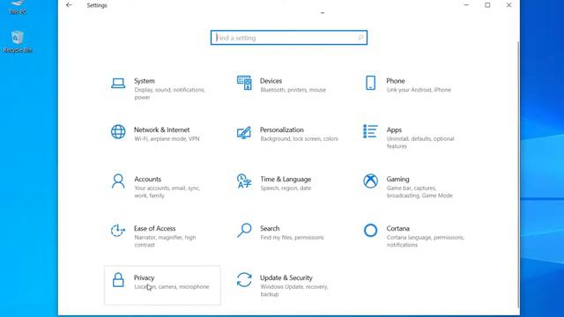Open the Search category title
Viewport: 564px width, 317px height.
[270, 228]
